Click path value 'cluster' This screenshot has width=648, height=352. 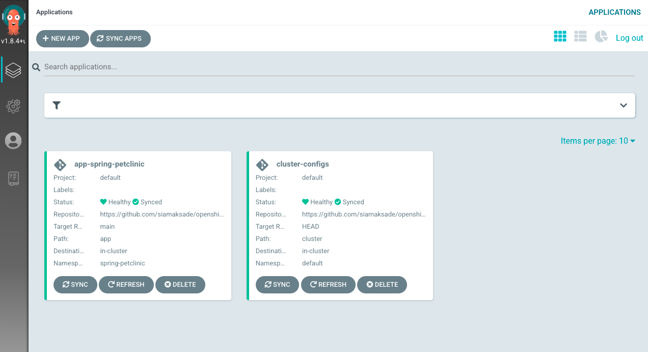click(x=312, y=239)
